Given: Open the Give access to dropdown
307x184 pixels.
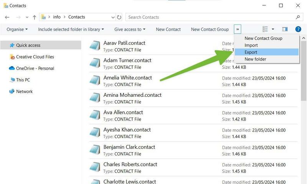Looking at the screenshot, I should (x=130, y=29).
